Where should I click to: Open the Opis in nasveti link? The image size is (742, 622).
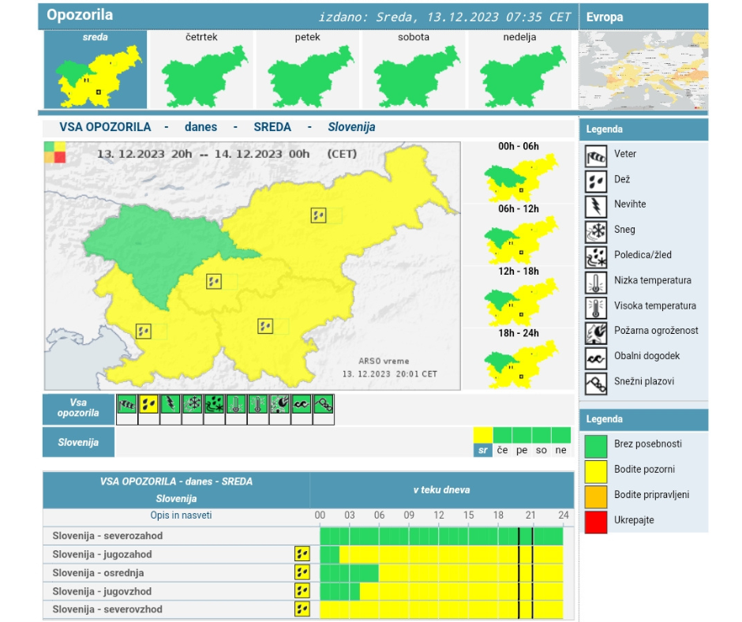181,515
